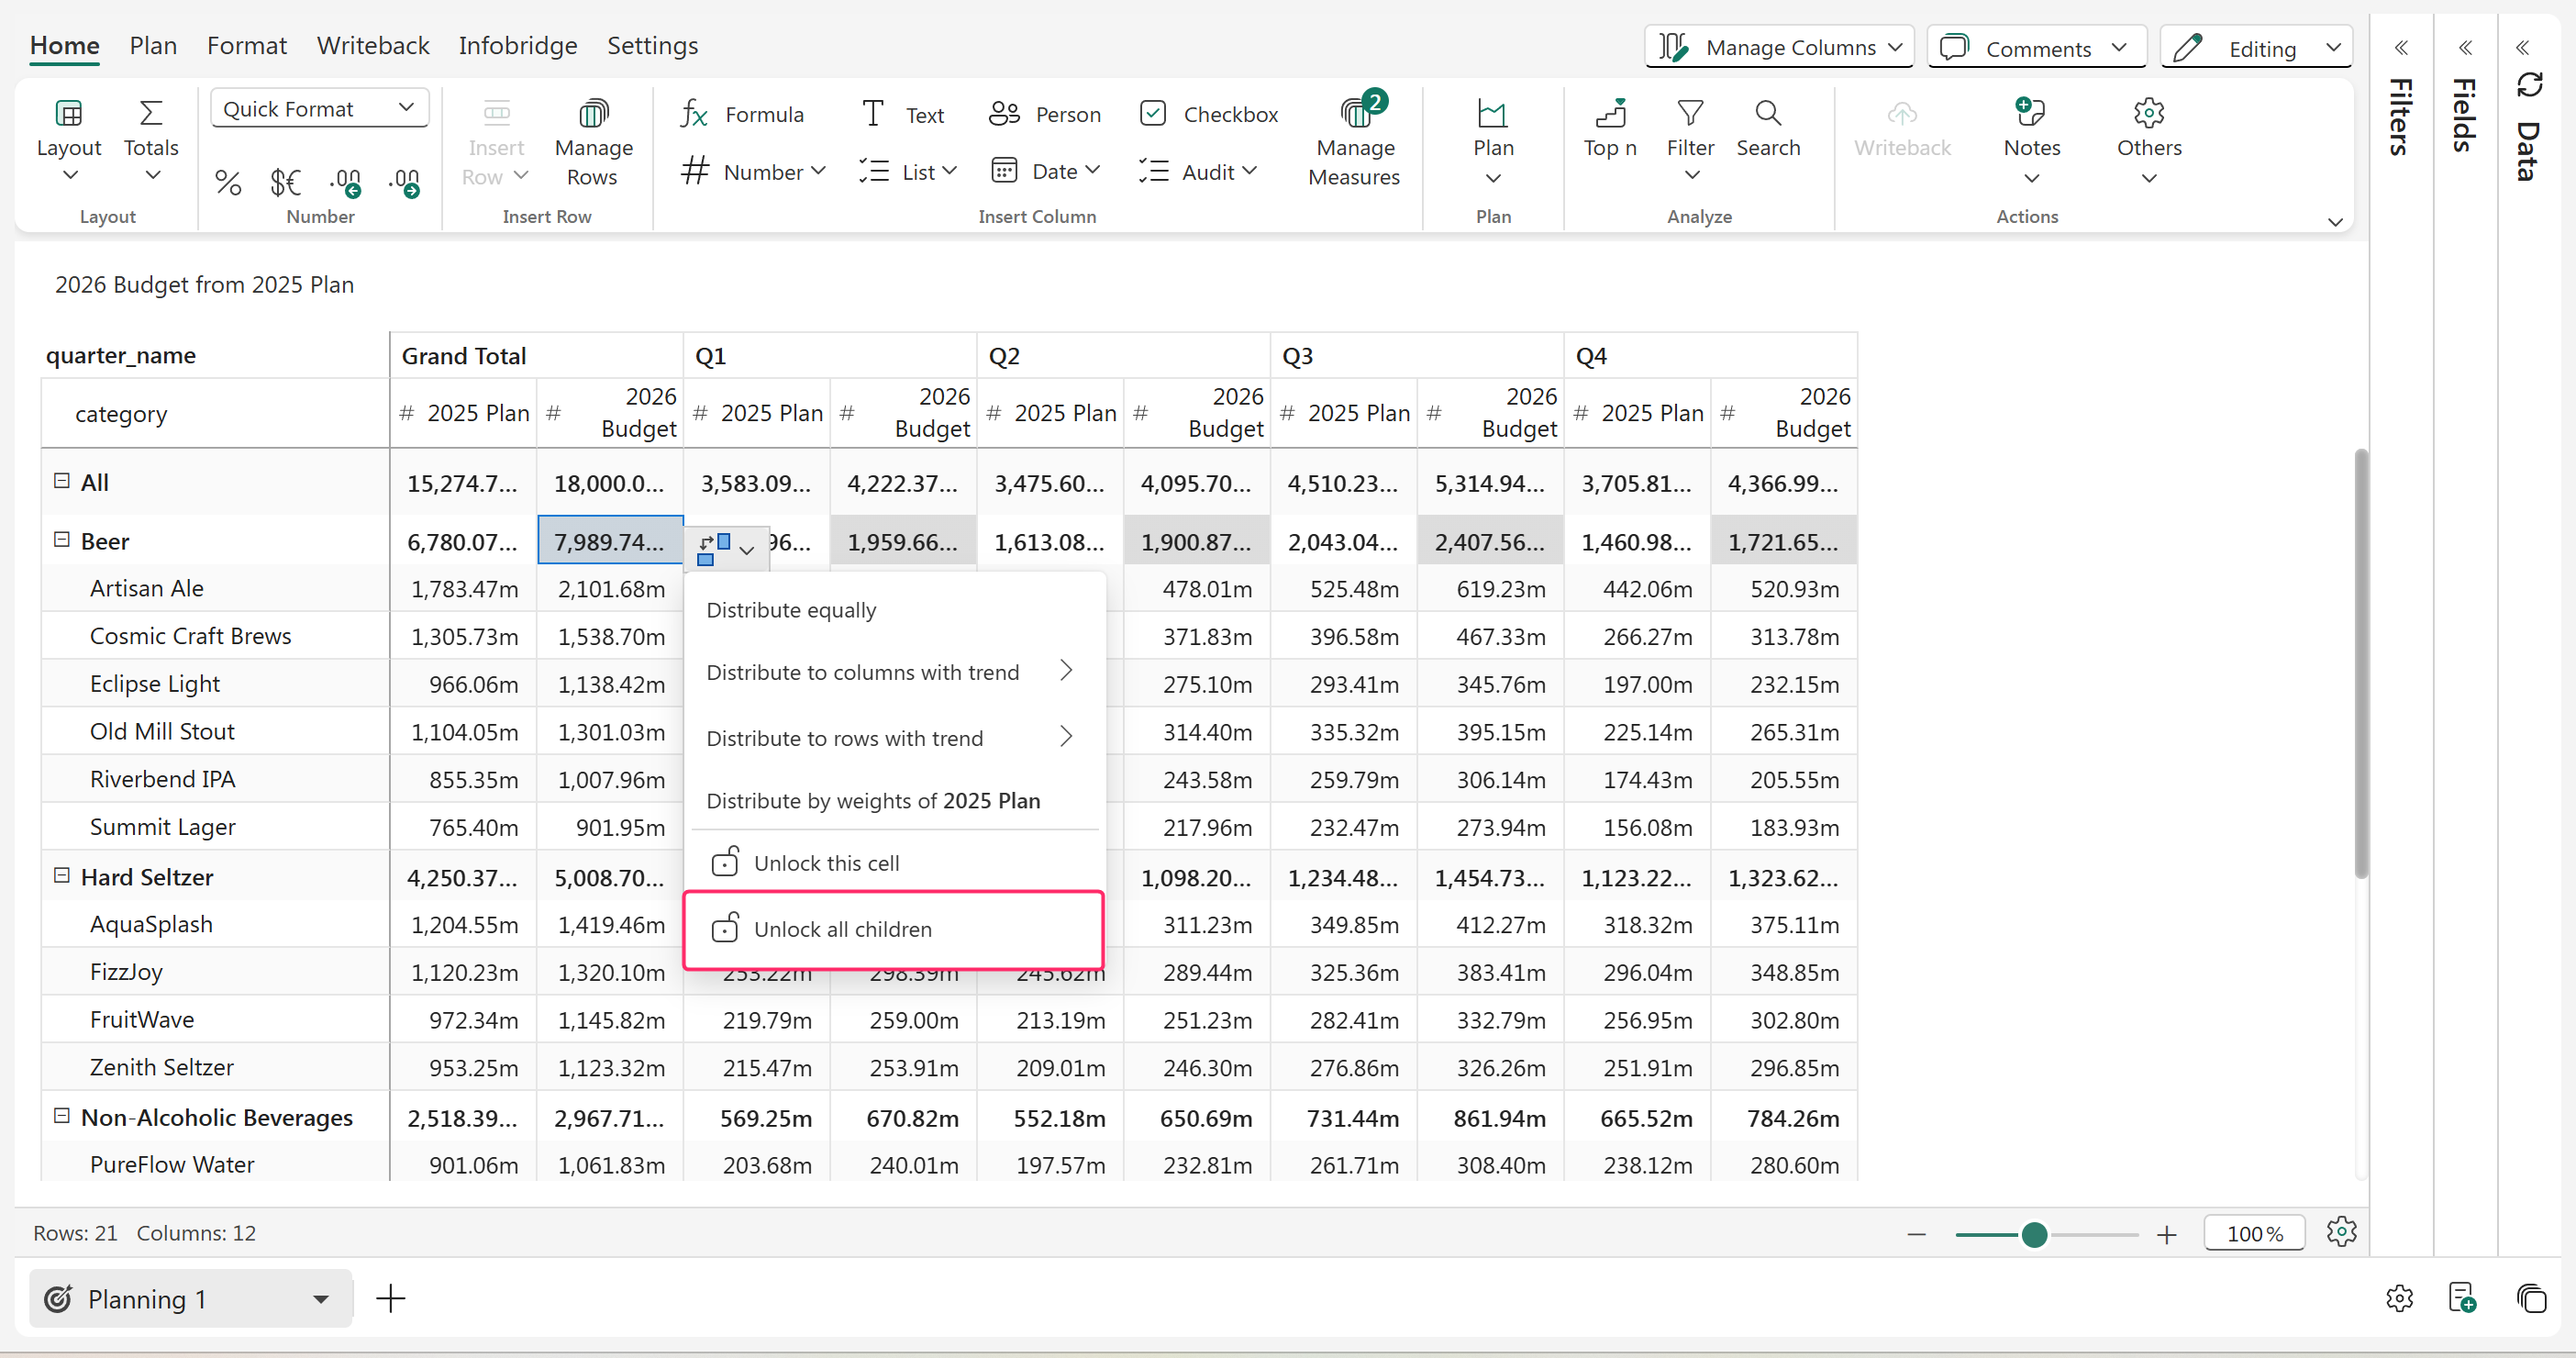The image size is (2576, 1358).
Task: Open Manage Measures icon
Action: (1355, 113)
